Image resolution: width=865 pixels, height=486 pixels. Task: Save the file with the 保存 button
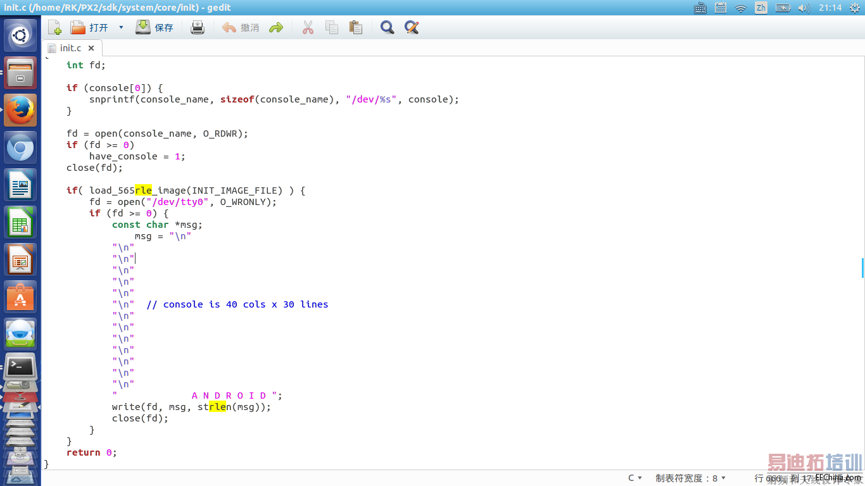tap(155, 27)
